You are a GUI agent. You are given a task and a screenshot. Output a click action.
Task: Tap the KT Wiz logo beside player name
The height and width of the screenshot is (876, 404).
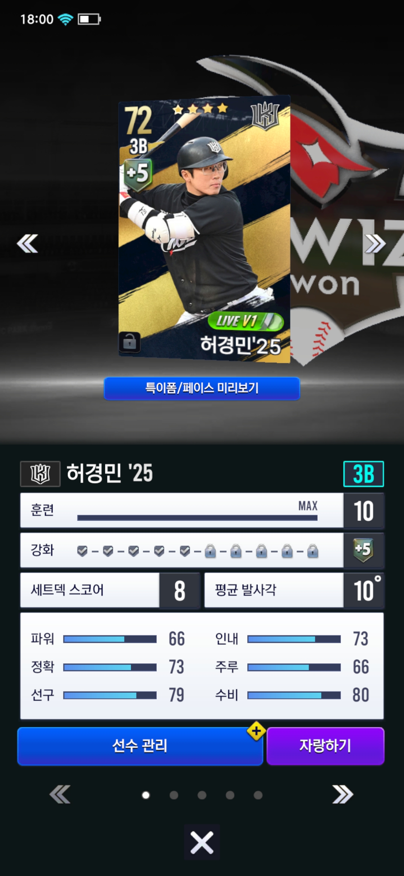click(40, 474)
